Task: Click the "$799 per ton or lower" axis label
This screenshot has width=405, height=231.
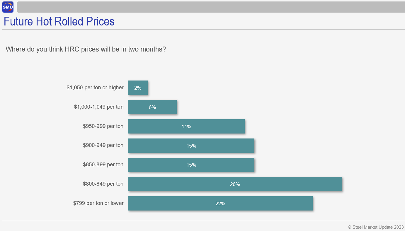Action: (x=98, y=203)
